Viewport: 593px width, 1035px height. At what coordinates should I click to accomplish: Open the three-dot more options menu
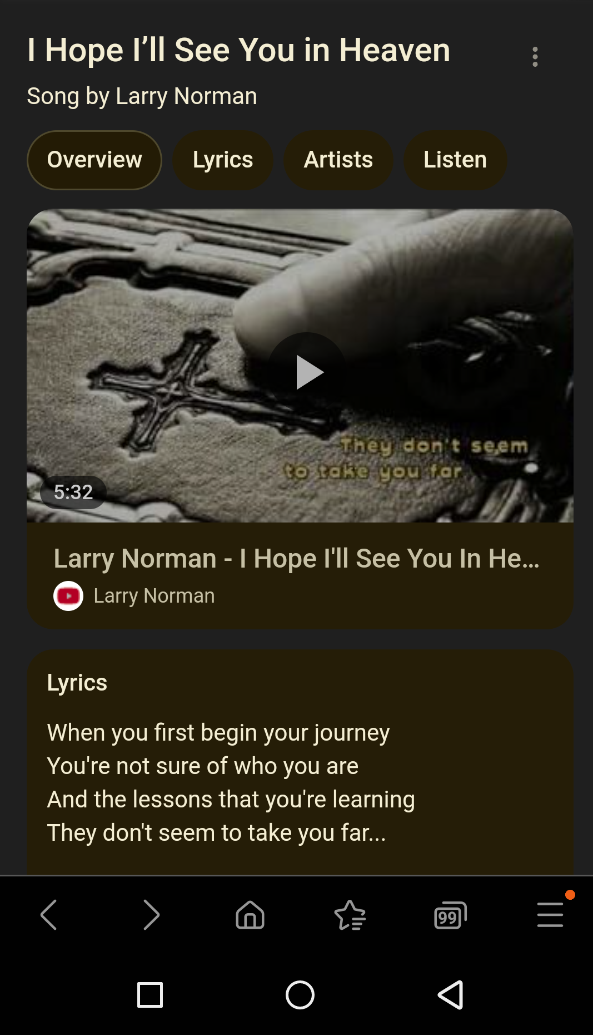pyautogui.click(x=535, y=57)
